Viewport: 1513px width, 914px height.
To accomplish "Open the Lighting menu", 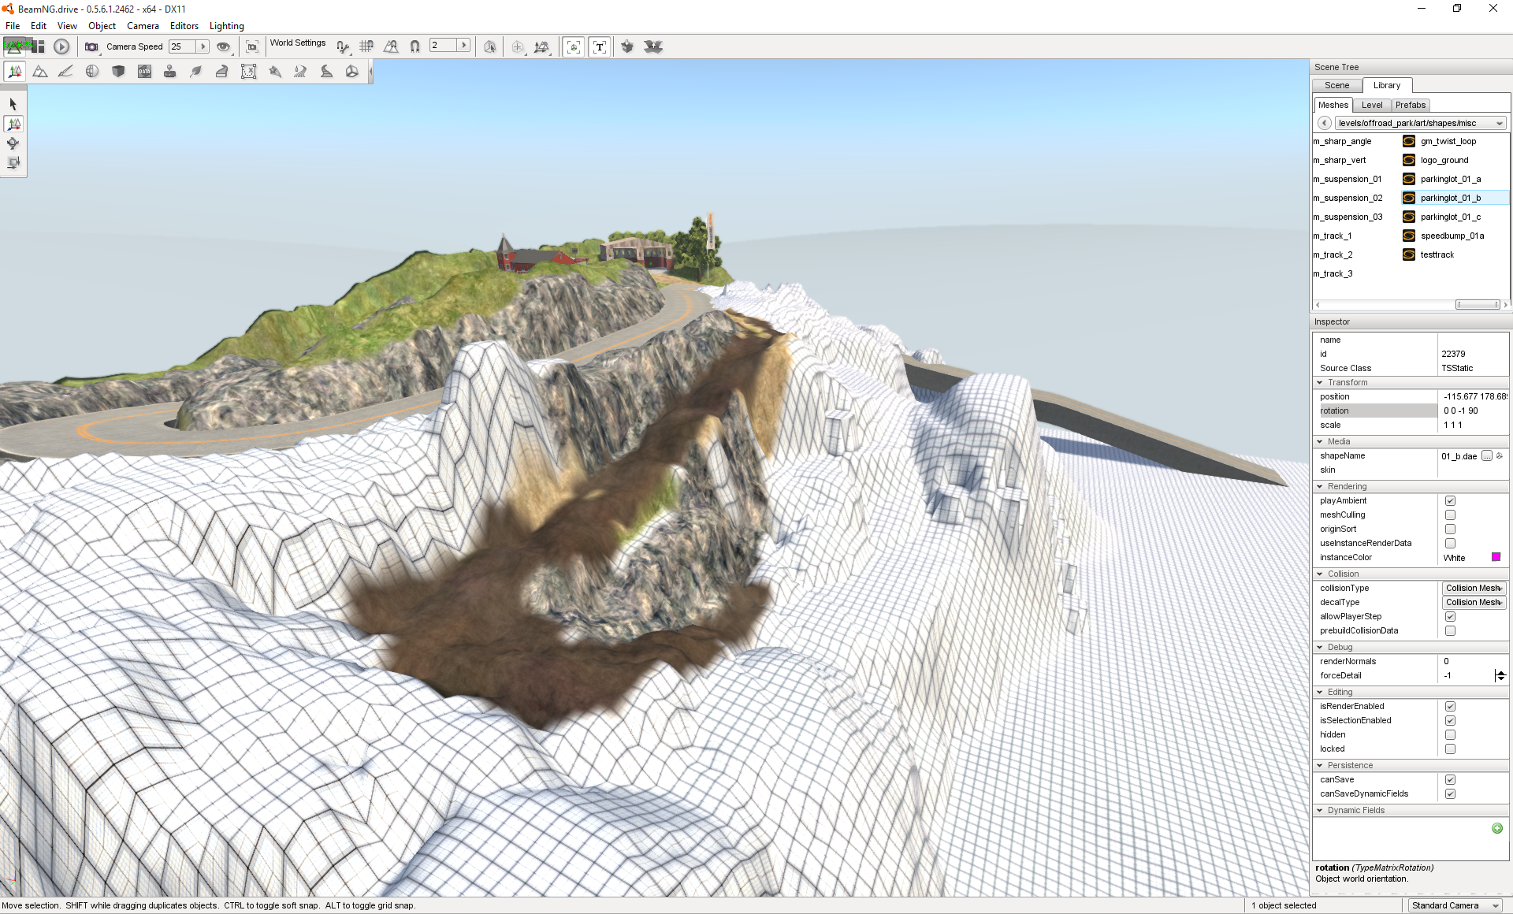I will (x=227, y=26).
